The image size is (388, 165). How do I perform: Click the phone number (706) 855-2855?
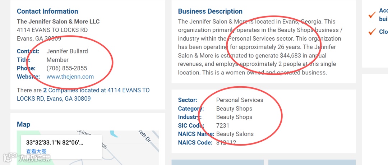click(x=67, y=68)
